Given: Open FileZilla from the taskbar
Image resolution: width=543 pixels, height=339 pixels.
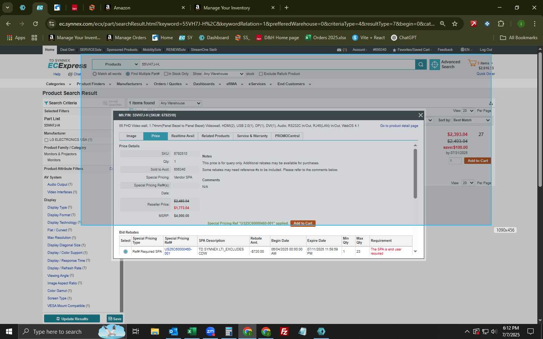Looking at the screenshot, I should click(284, 331).
